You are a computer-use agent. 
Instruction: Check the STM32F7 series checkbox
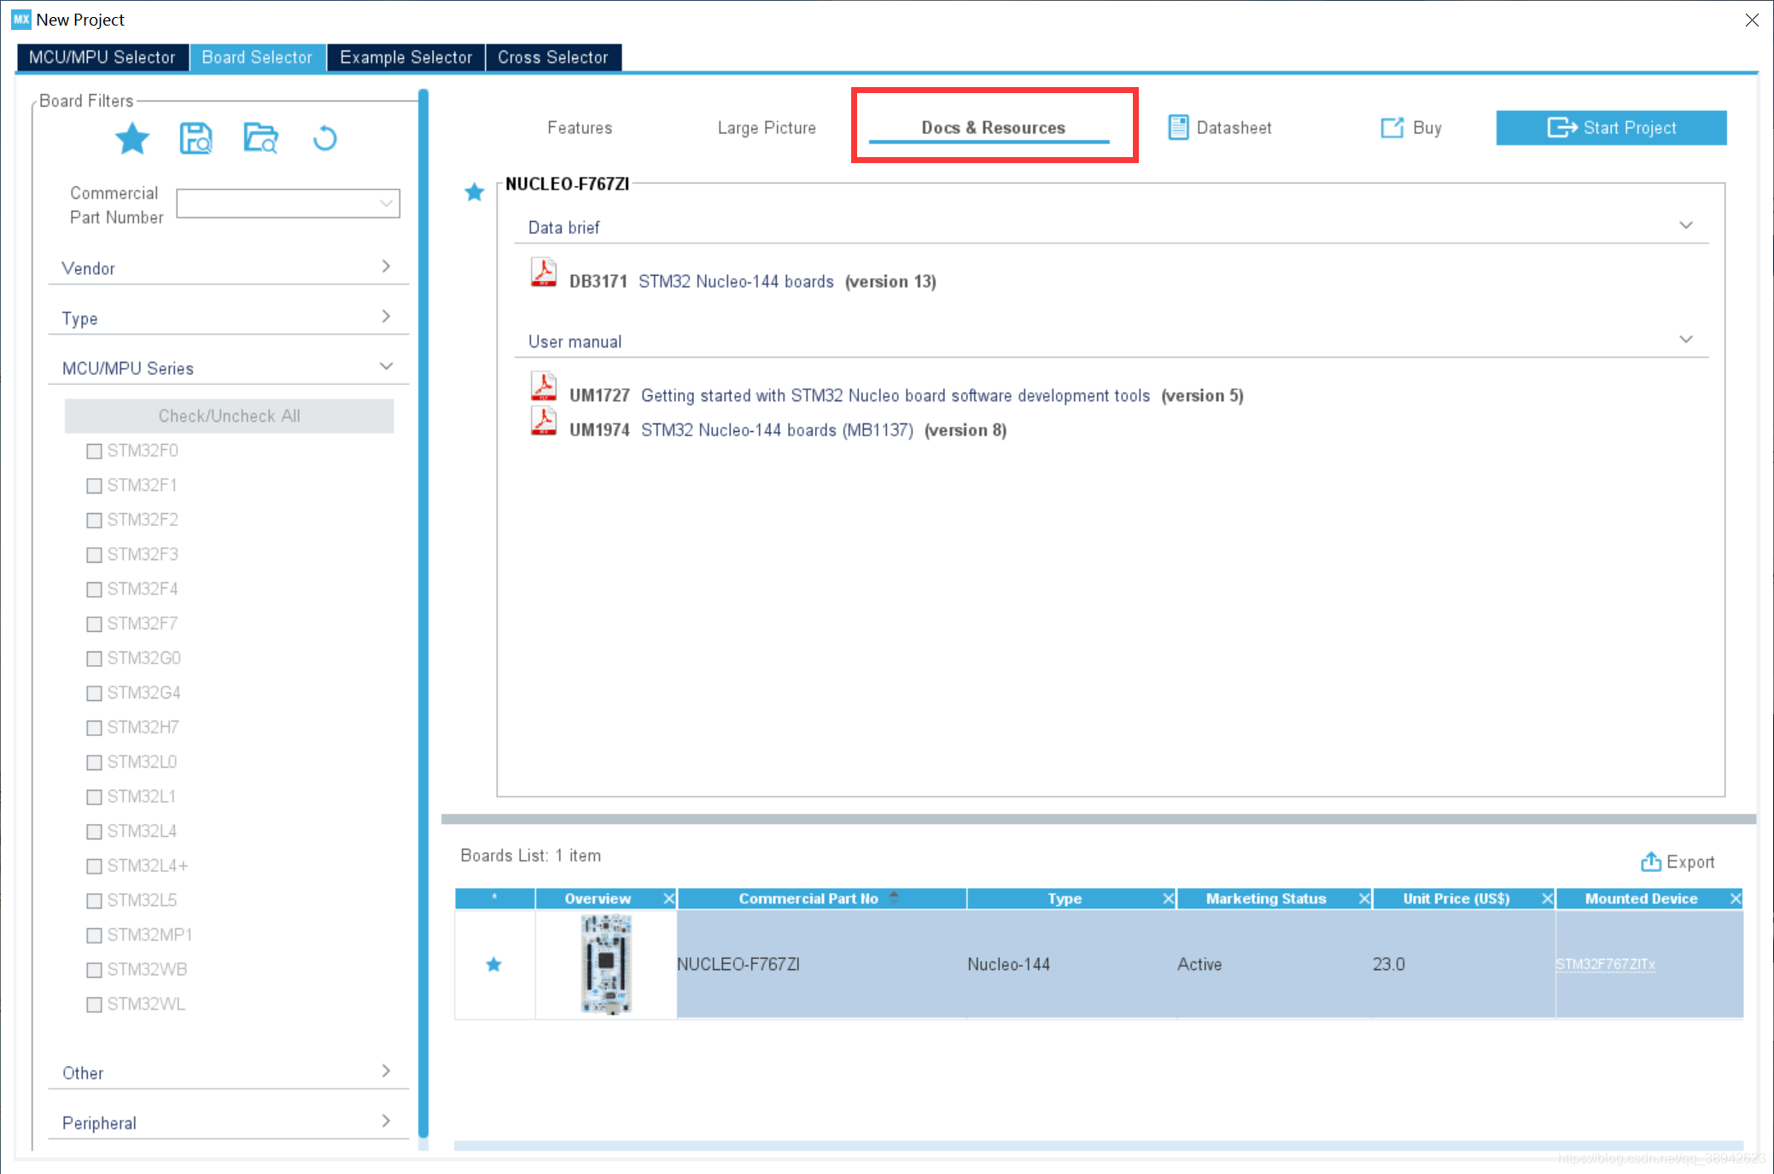95,624
